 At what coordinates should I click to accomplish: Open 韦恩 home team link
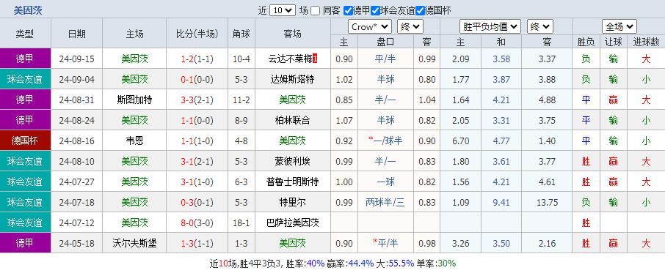click(134, 141)
